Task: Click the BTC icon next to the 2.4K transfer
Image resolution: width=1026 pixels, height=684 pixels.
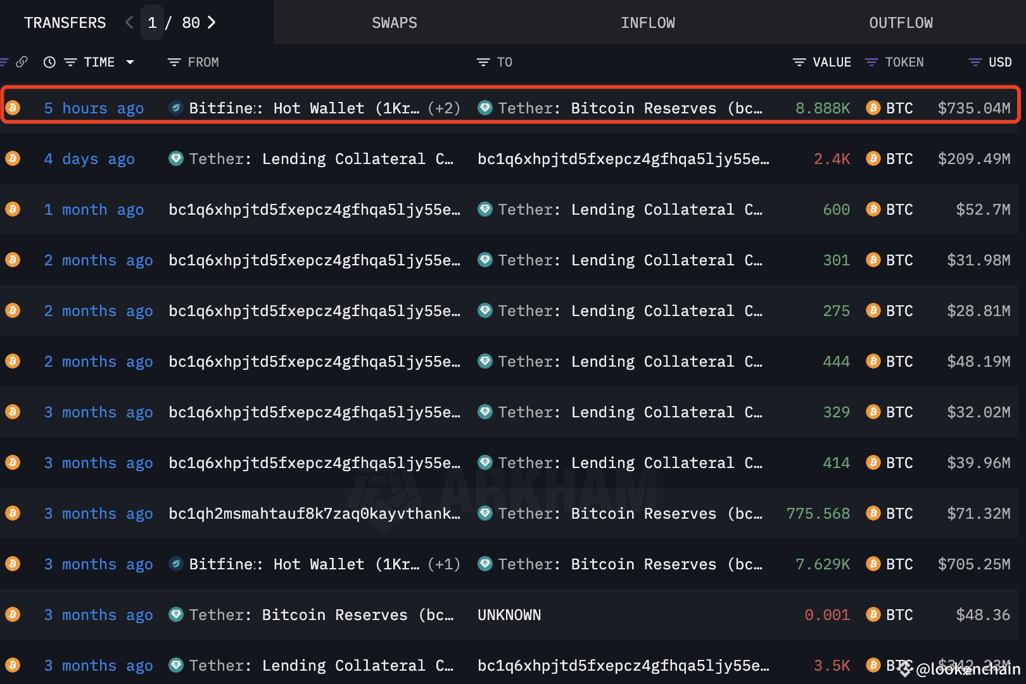Action: 873,158
